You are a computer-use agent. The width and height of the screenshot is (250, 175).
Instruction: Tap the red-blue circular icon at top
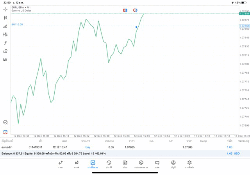coord(135,10)
